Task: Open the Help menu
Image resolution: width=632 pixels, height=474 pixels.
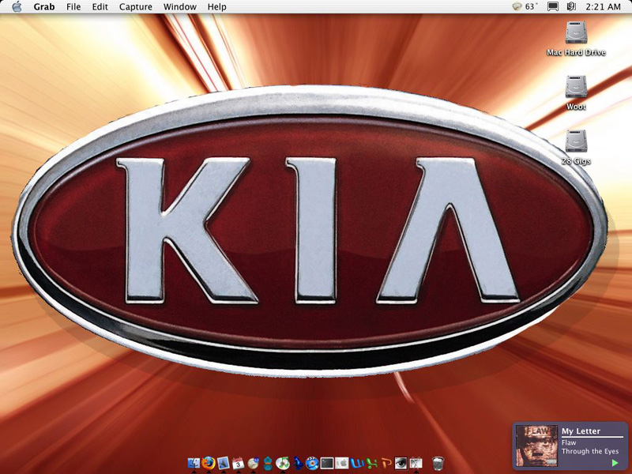Action: click(x=216, y=7)
